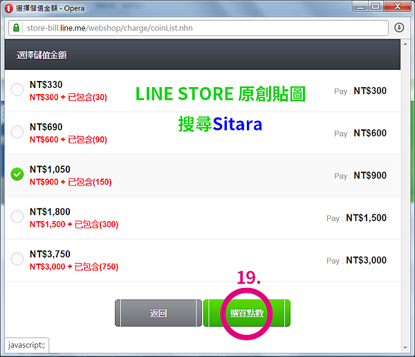Click the Pay : NT$3,000 text

tap(356, 260)
